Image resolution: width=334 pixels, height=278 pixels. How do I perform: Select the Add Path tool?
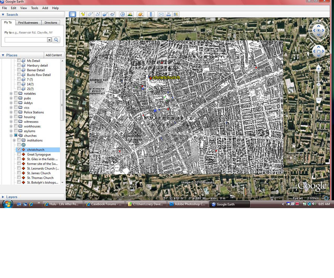98,14
